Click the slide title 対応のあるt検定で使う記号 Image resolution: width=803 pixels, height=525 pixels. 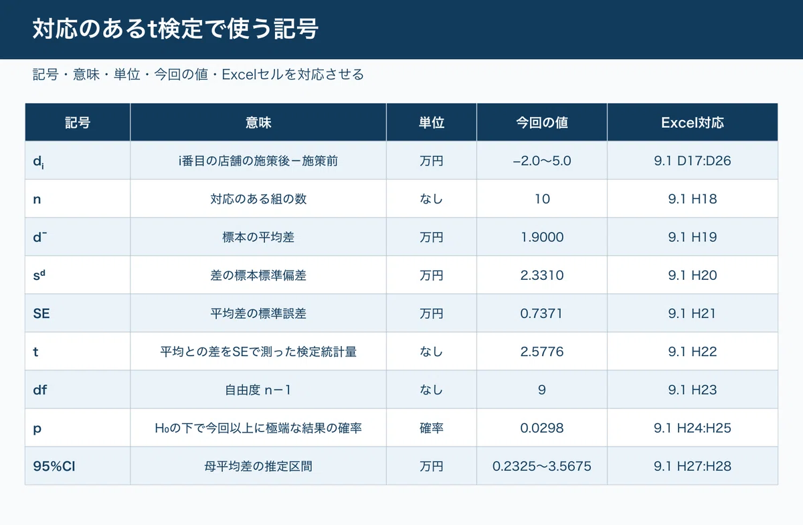pos(175,29)
